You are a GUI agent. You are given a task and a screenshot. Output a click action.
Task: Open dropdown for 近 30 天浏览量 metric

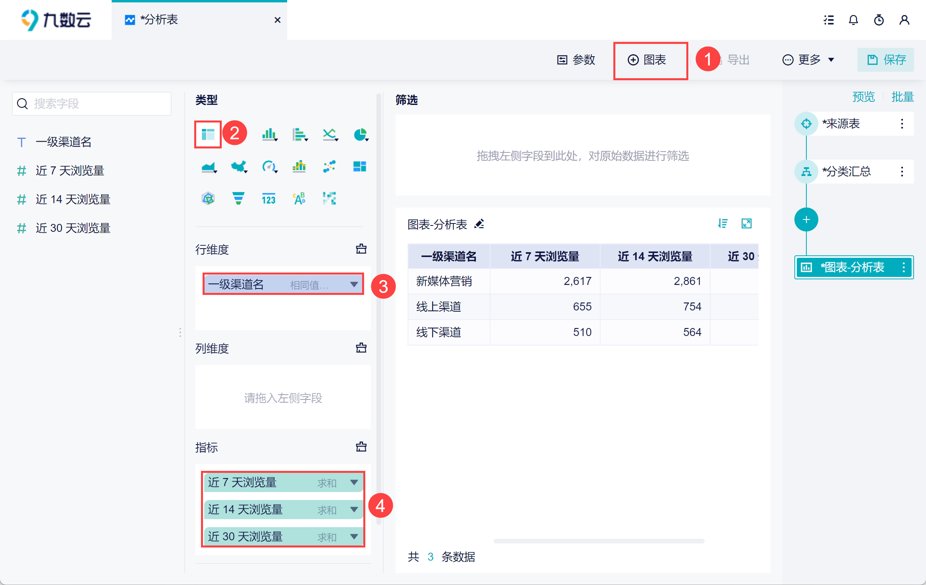pos(354,537)
